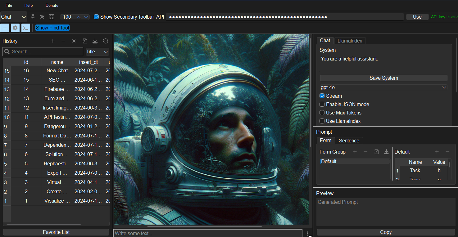
Task: Decrease the opacity value with down arrow
Action: click(x=86, y=17)
